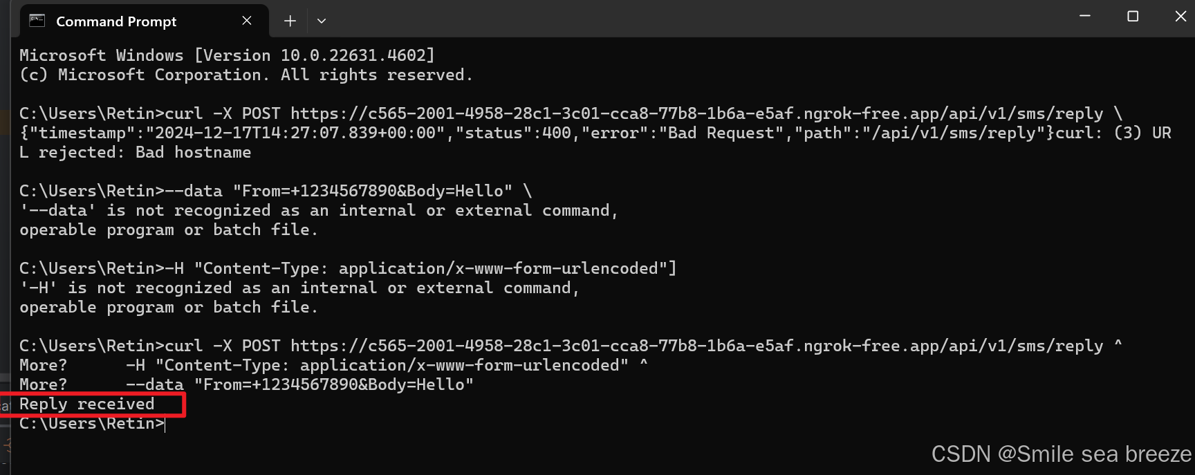This screenshot has width=1195, height=475.
Task: Open a new terminal tab with the plus icon
Action: 290,20
